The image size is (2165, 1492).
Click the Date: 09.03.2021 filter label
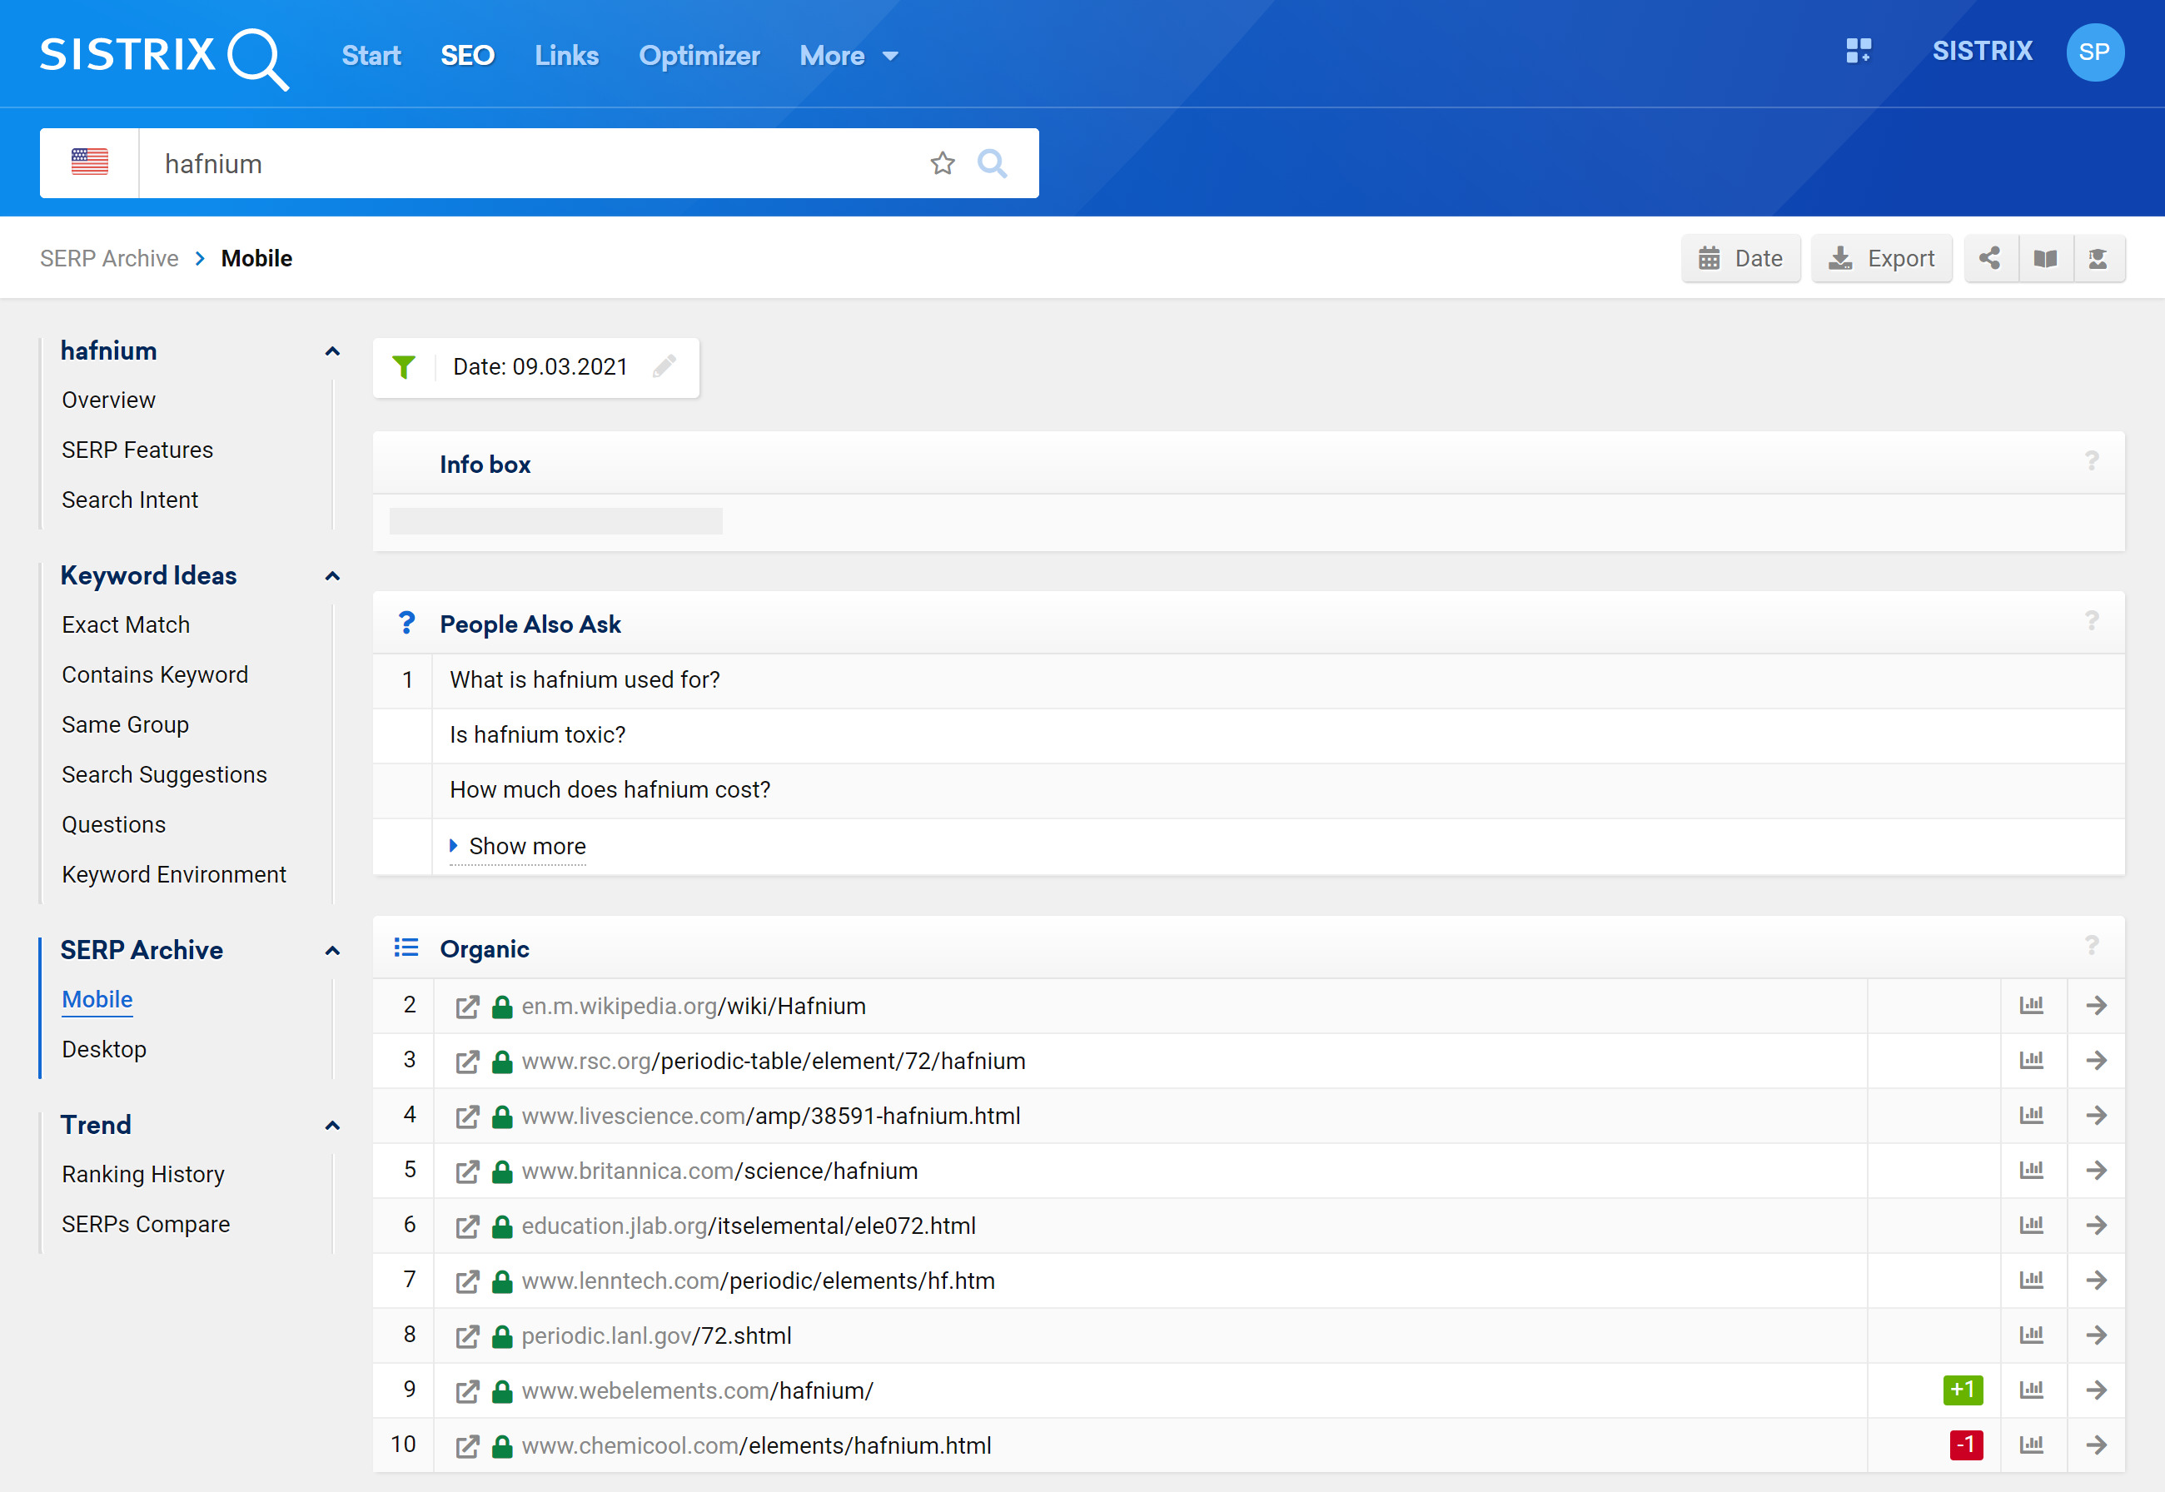click(x=540, y=366)
